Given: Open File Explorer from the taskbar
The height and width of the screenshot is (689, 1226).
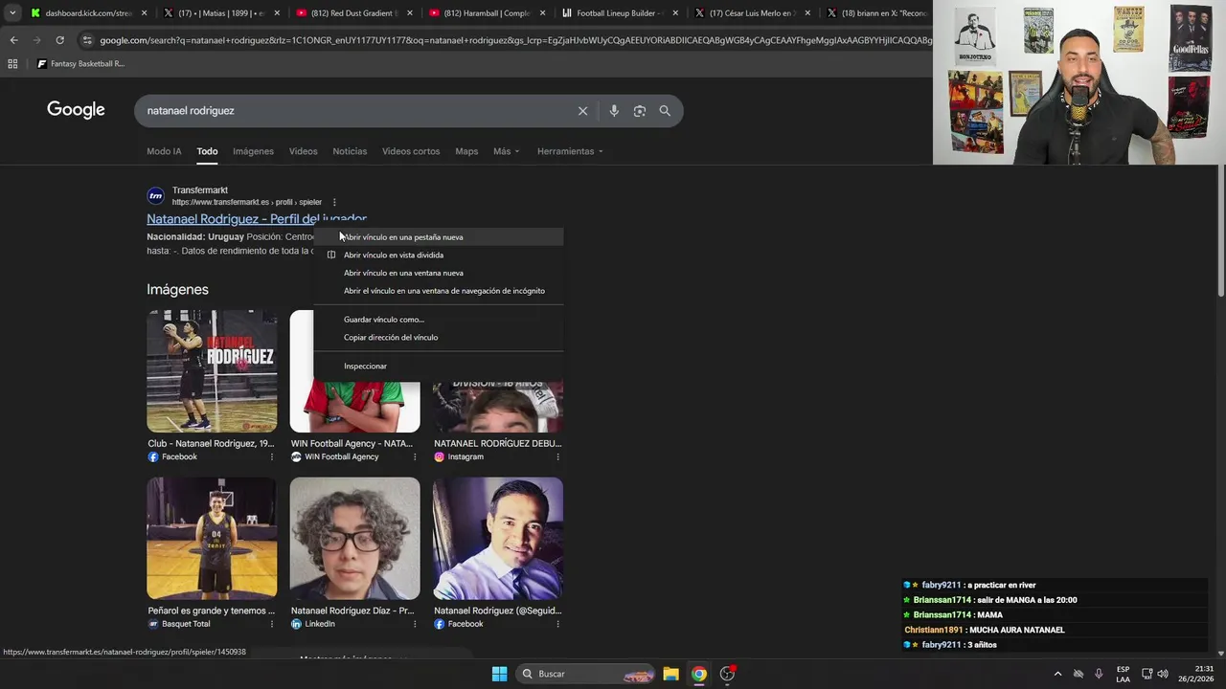Looking at the screenshot, I should [670, 674].
